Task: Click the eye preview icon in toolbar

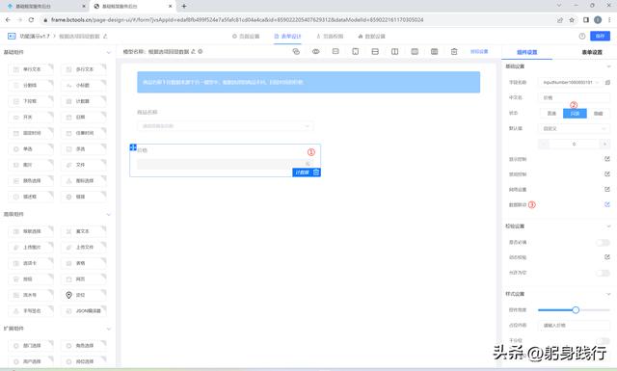Action: (x=316, y=51)
